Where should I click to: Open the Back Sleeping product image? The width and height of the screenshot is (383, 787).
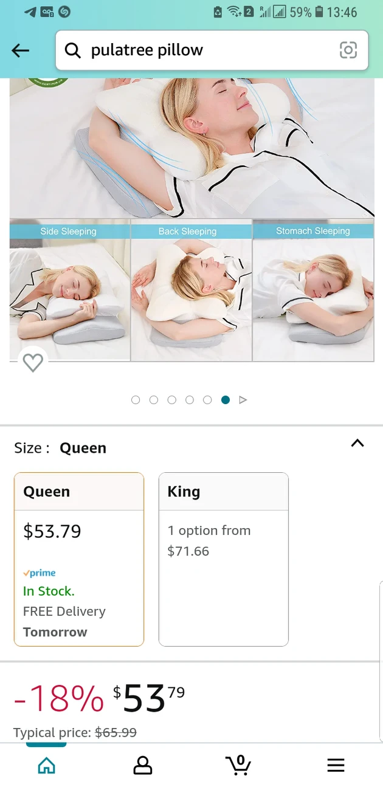(x=191, y=290)
